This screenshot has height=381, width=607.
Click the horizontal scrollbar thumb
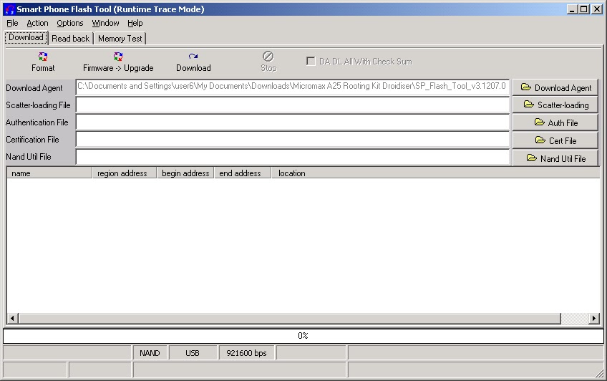(290, 318)
